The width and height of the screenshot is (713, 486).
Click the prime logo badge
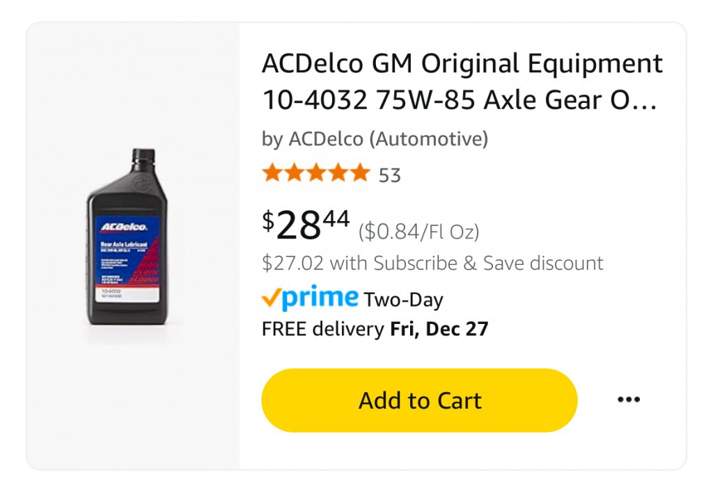320,298
